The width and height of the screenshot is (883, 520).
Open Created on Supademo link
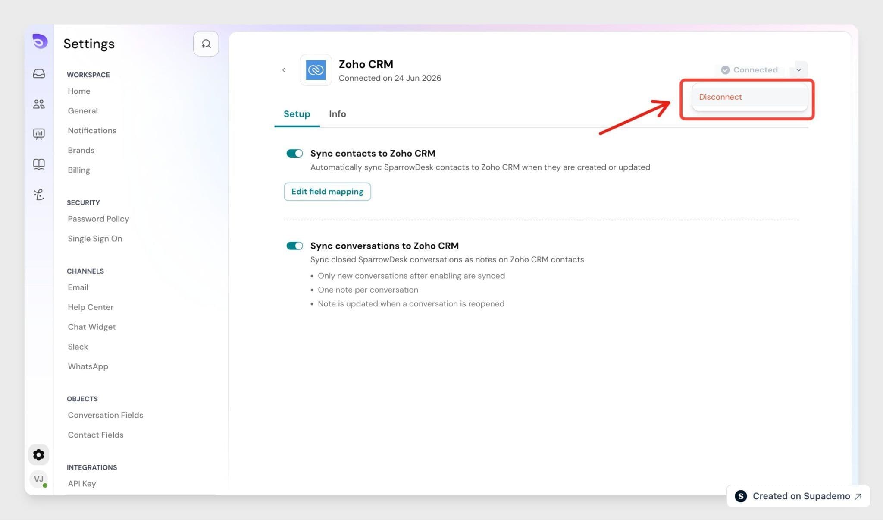[798, 496]
